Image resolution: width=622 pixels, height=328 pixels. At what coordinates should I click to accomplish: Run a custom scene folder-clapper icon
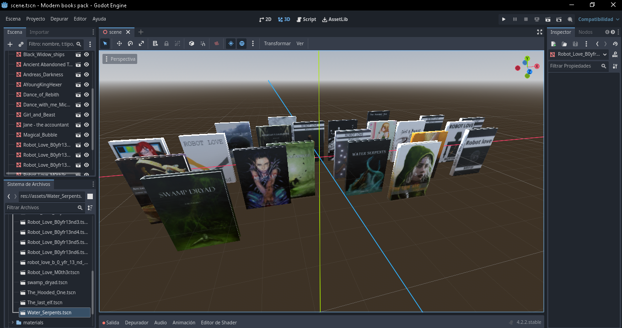(559, 19)
